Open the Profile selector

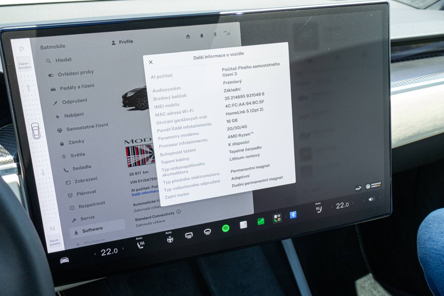122,42
